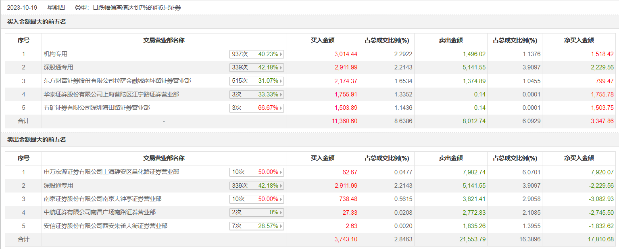
Task: Open 东方财富证券 拉萨金融城南环路 branch link
Action: 117,81
